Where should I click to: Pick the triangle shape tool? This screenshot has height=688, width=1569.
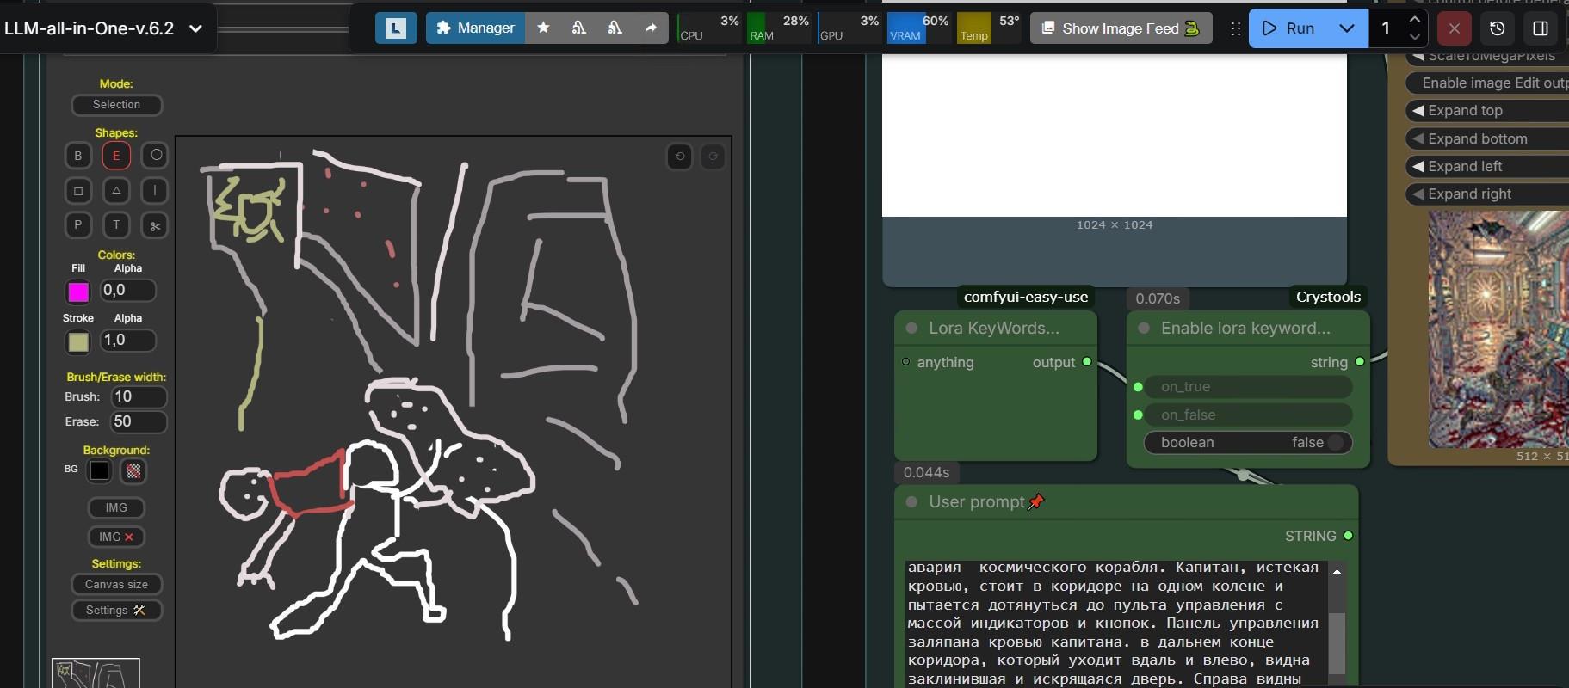pyautogui.click(x=116, y=190)
